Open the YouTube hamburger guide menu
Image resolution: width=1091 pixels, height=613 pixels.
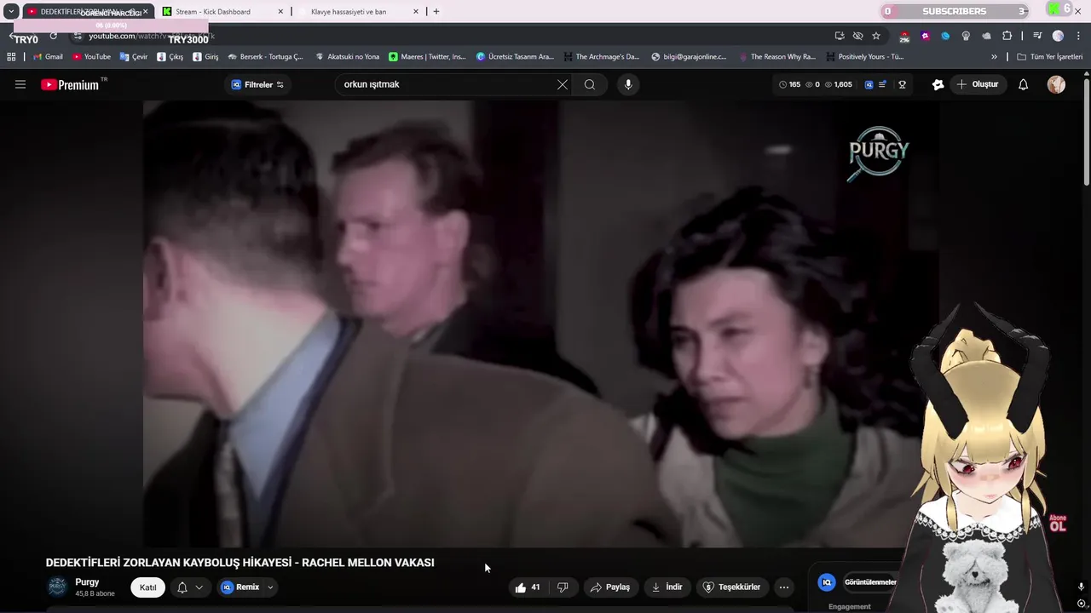[20, 84]
